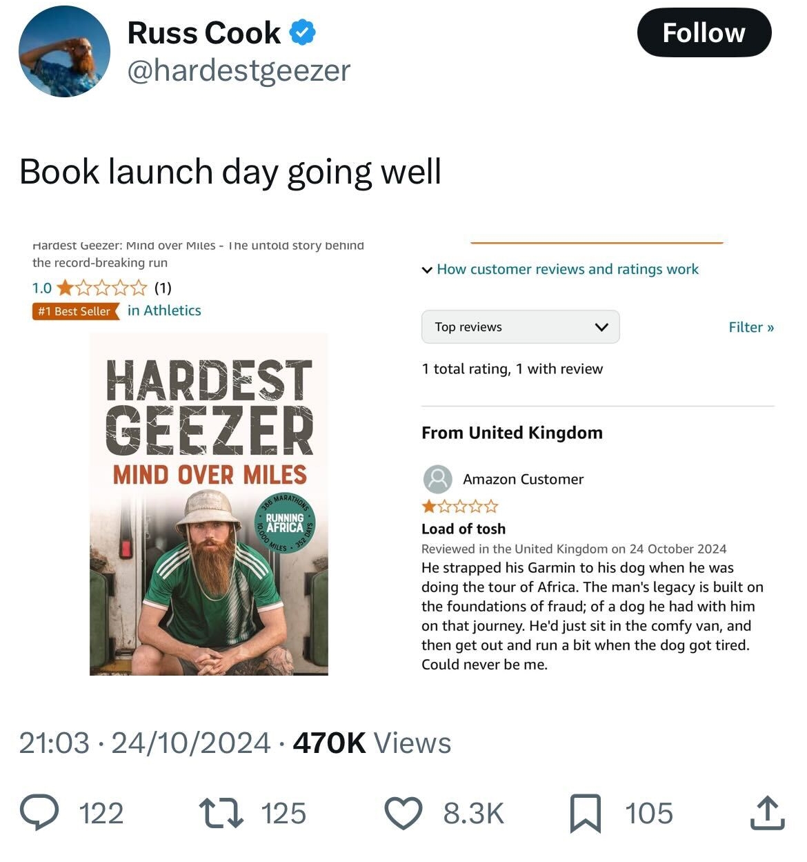Screen dimensions: 807x862
Task: Open the Top reviews sort dropdown
Action: pos(521,326)
